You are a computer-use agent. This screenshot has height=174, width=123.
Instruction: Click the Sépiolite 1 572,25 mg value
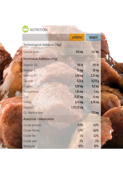[77, 107]
